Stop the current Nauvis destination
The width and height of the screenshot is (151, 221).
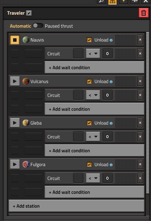coord(15,40)
